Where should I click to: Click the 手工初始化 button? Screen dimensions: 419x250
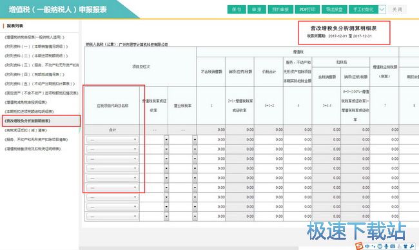tap(364, 10)
